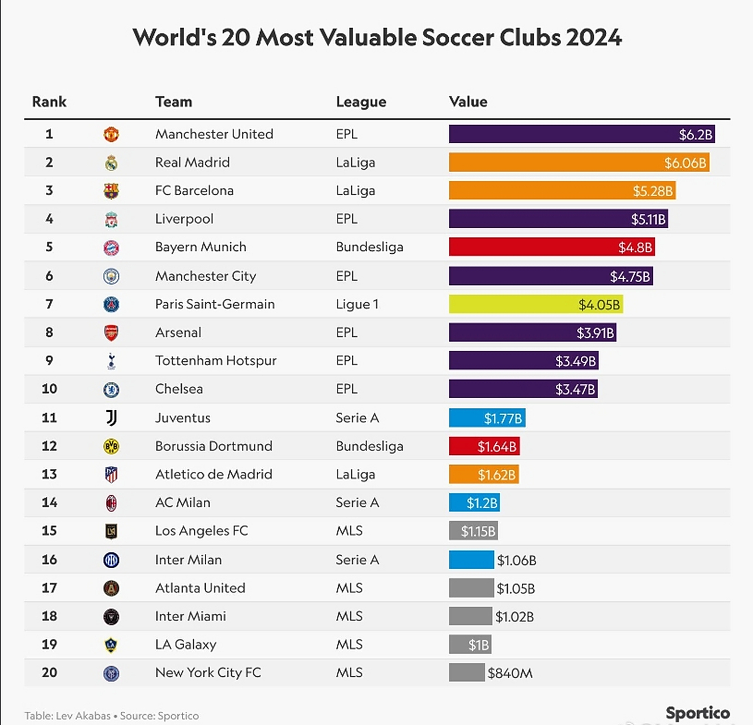This screenshot has width=753, height=725.
Task: Click the Chelsea club crest
Action: 111,390
